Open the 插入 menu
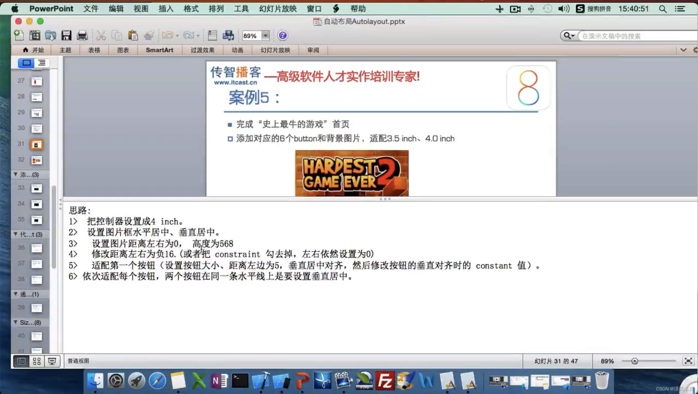 166,9
